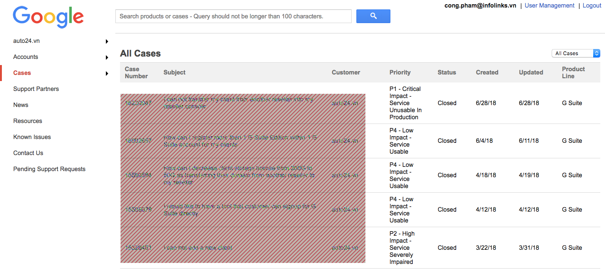
Task: Sort cases by the Created column header
Action: click(487, 73)
